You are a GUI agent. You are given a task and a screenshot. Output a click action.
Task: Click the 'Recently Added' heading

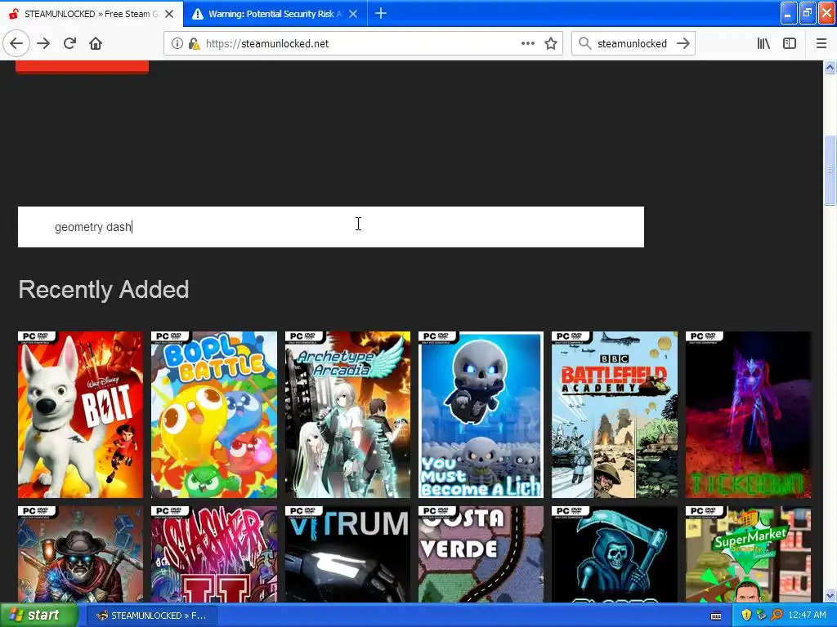(x=104, y=290)
